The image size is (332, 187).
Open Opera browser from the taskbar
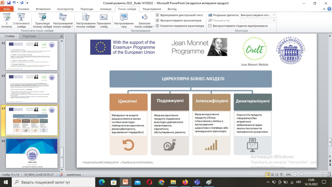(x=149, y=182)
